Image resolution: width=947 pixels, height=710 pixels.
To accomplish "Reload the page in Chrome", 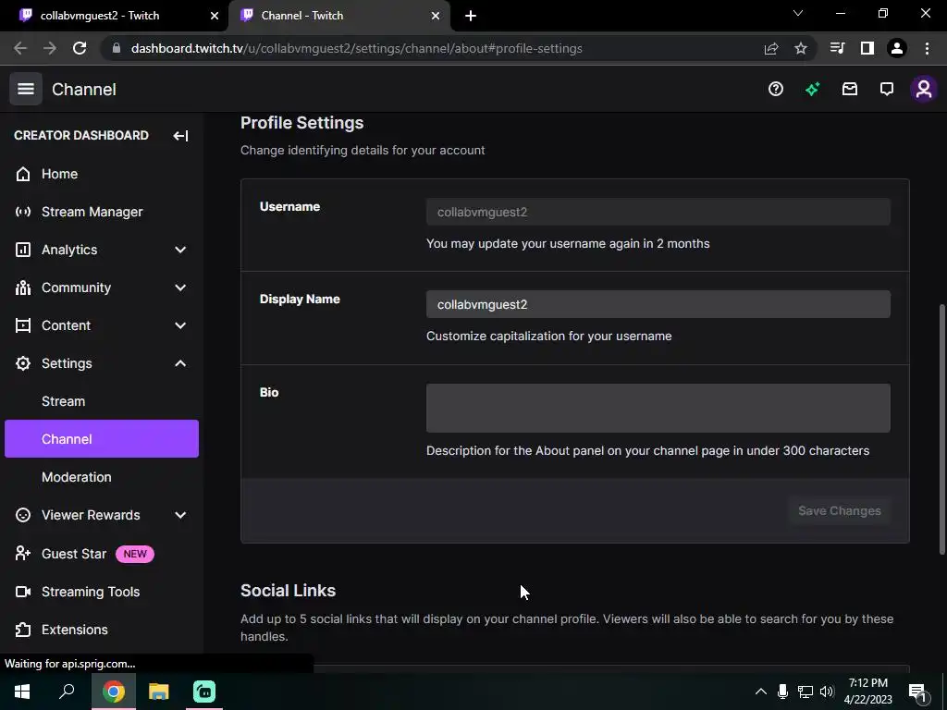I will 80,48.
